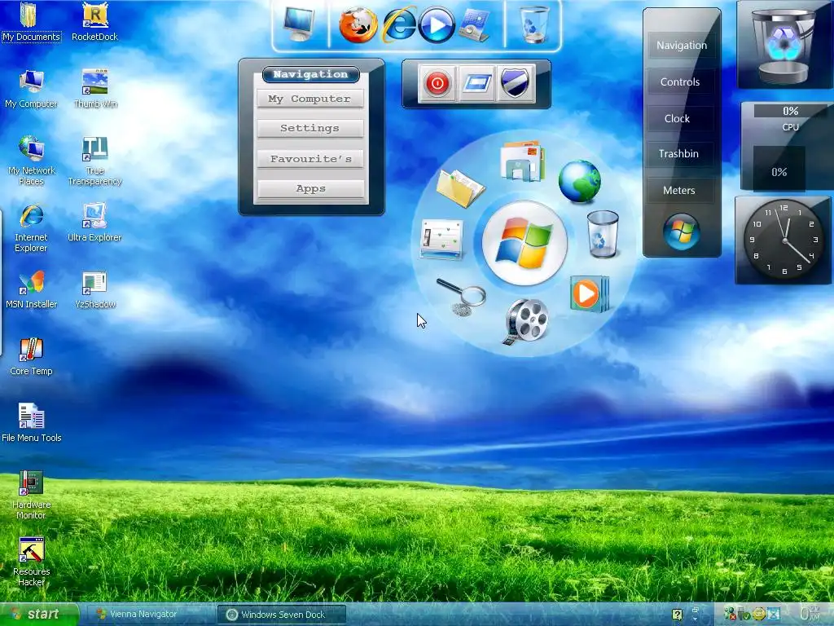Open the globe icon in circular navigator
The width and height of the screenshot is (834, 626).
[x=579, y=182]
